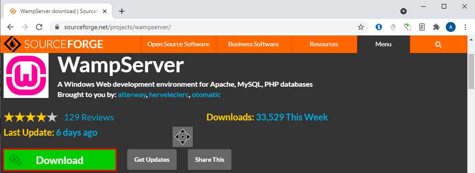
Task: Open Chrome three-dot menu
Action: click(465, 27)
